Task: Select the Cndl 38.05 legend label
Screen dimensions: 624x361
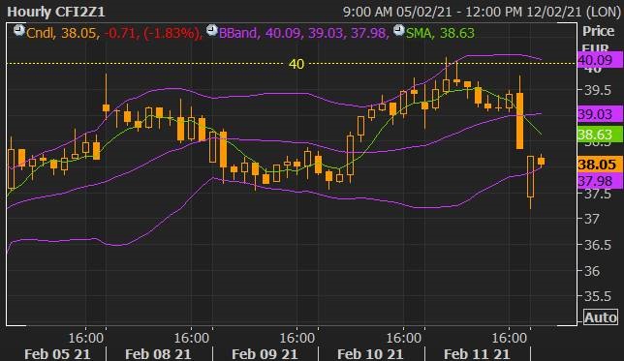Action: [62, 33]
